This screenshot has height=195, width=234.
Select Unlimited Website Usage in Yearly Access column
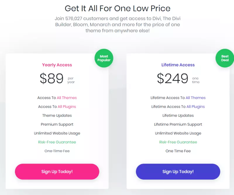(x=57, y=133)
